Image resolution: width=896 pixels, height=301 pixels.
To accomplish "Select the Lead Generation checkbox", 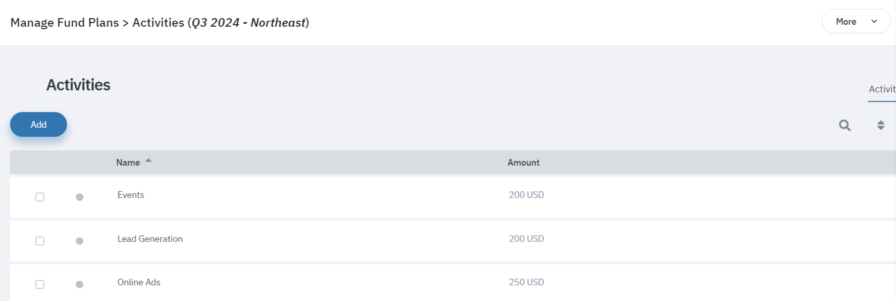I will pyautogui.click(x=40, y=241).
